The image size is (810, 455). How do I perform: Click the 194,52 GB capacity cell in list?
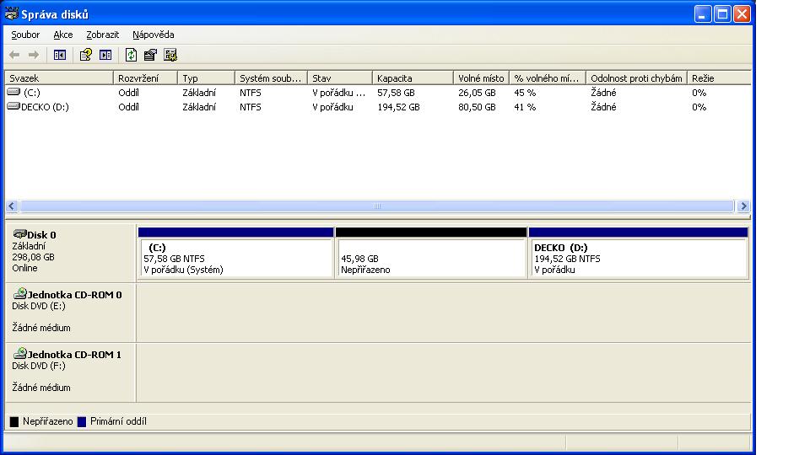coord(398,107)
